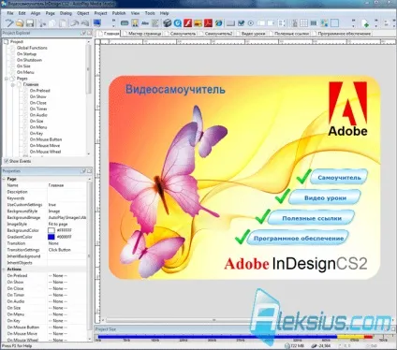397x350 pixels.
Task: Open ImageStyle value Fit to page
Action: click(x=67, y=224)
